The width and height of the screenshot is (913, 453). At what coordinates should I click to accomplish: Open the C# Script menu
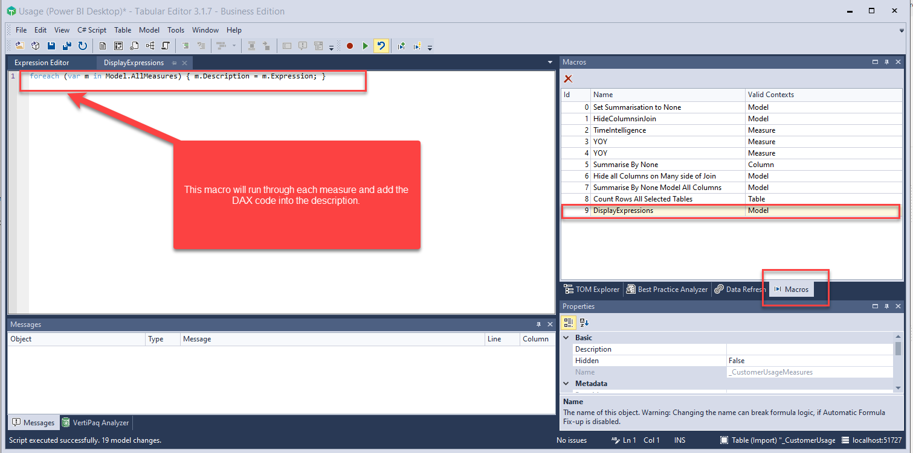(92, 30)
